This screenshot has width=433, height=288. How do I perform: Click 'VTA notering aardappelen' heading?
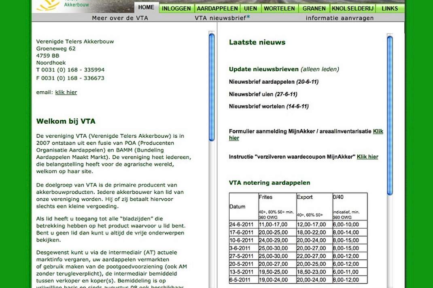click(x=270, y=183)
